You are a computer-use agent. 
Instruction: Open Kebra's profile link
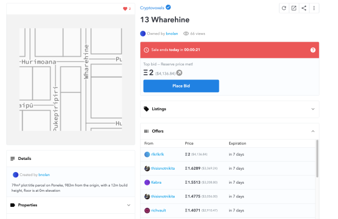coord(156,183)
